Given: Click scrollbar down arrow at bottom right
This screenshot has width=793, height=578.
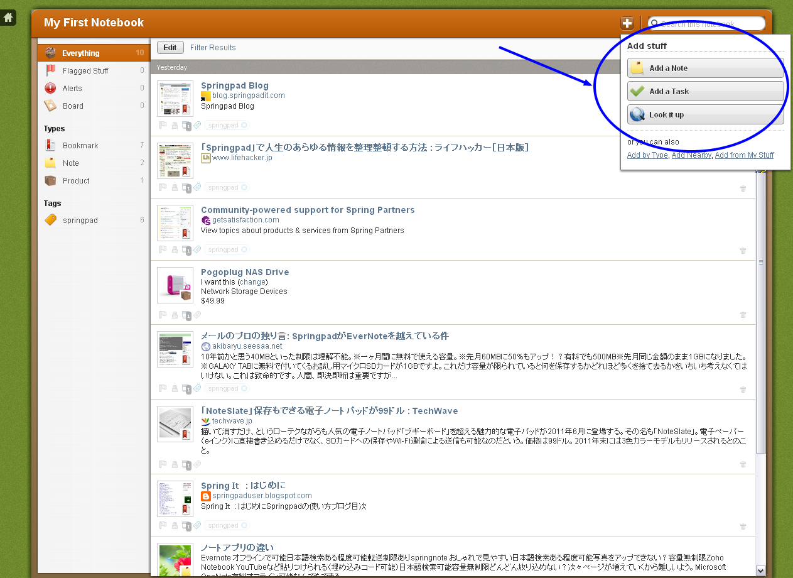Looking at the screenshot, I should pos(761,570).
